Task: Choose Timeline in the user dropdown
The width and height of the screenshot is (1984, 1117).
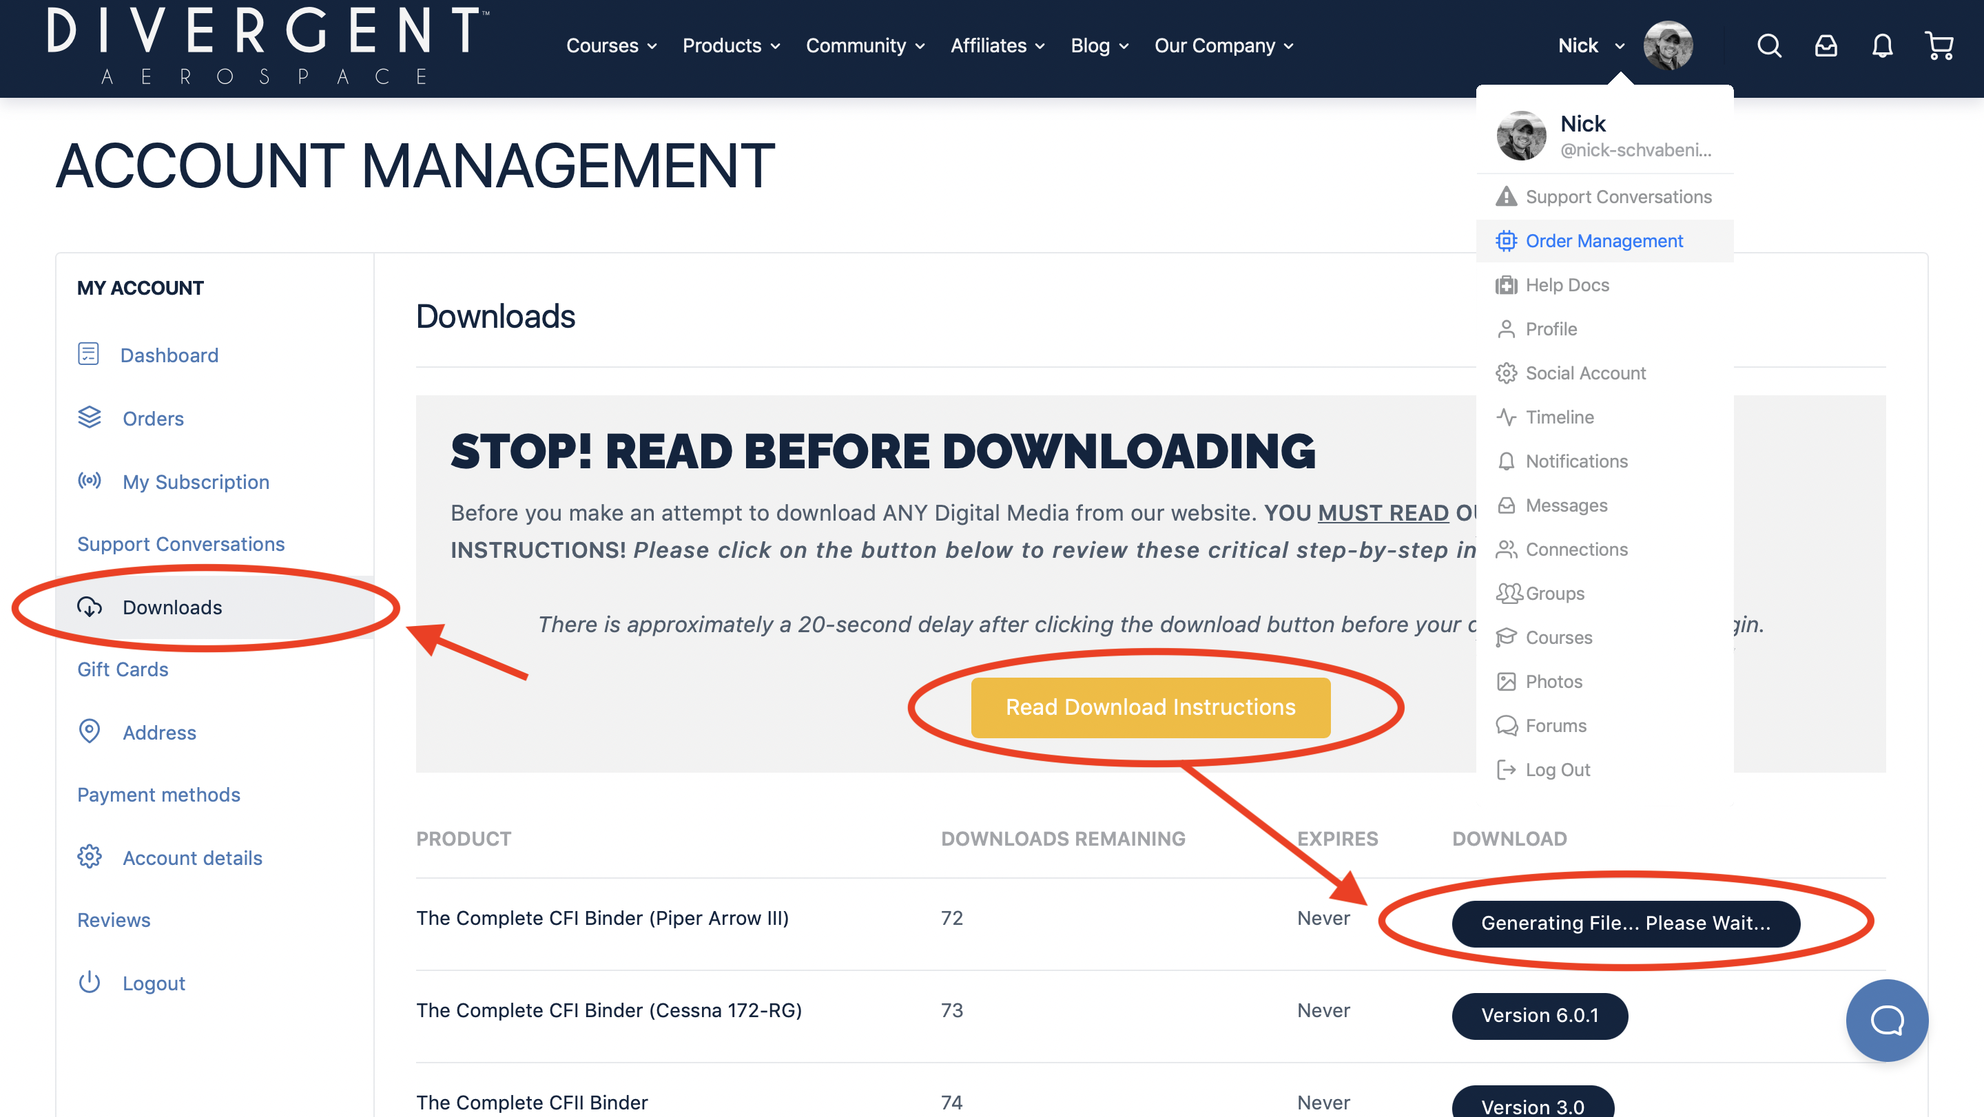Action: (x=1560, y=417)
